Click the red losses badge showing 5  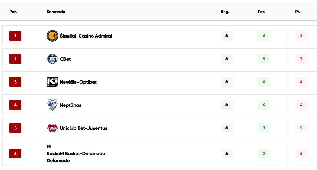click(301, 128)
